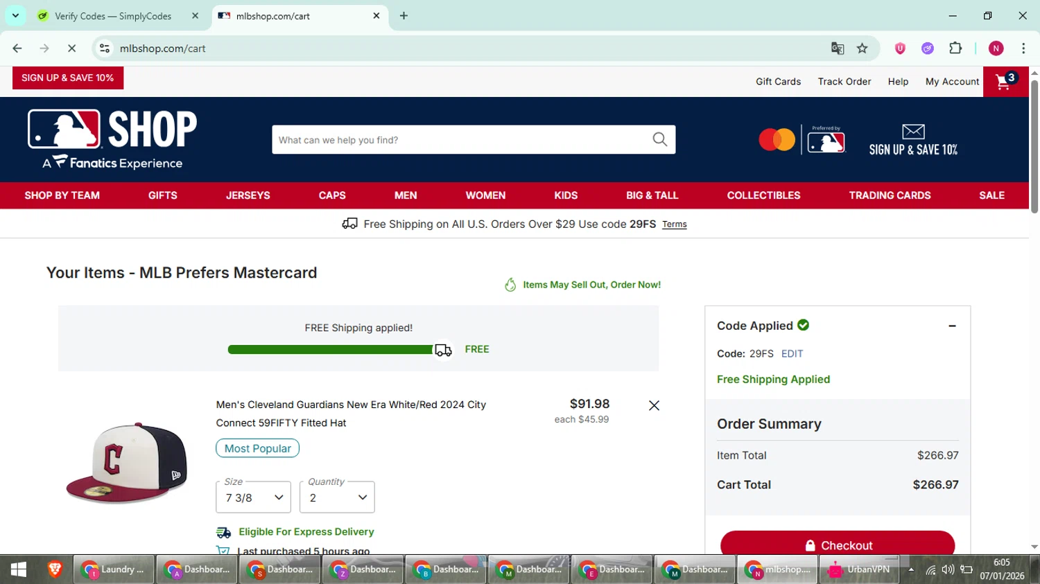Open the Men menu
This screenshot has height=584, width=1040.
click(406, 195)
